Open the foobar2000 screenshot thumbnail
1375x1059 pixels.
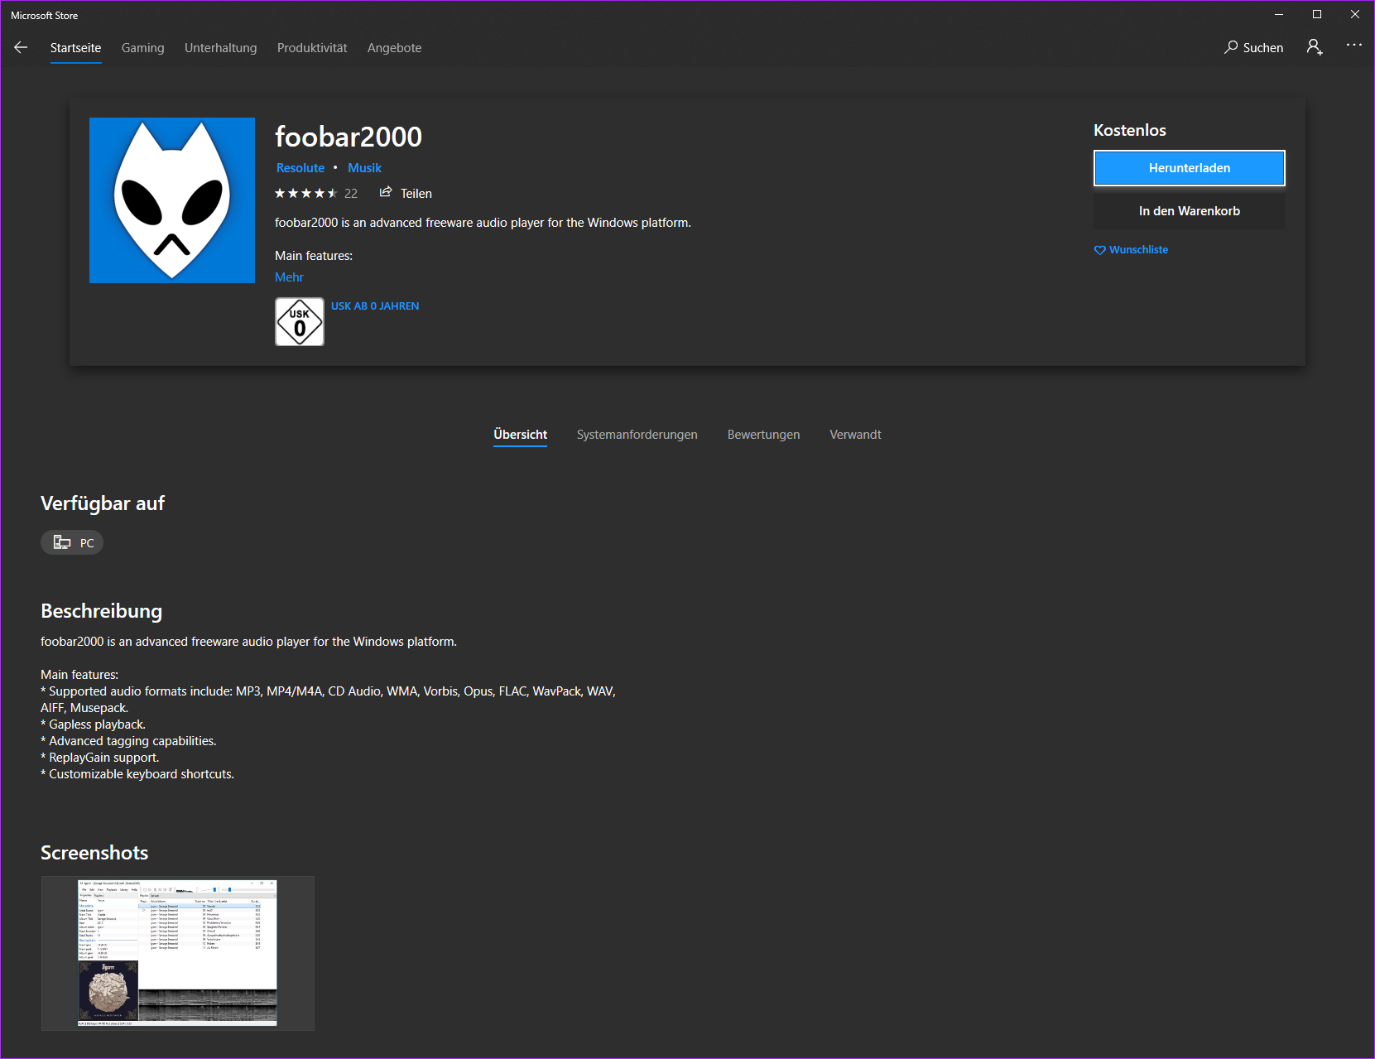pos(178,954)
